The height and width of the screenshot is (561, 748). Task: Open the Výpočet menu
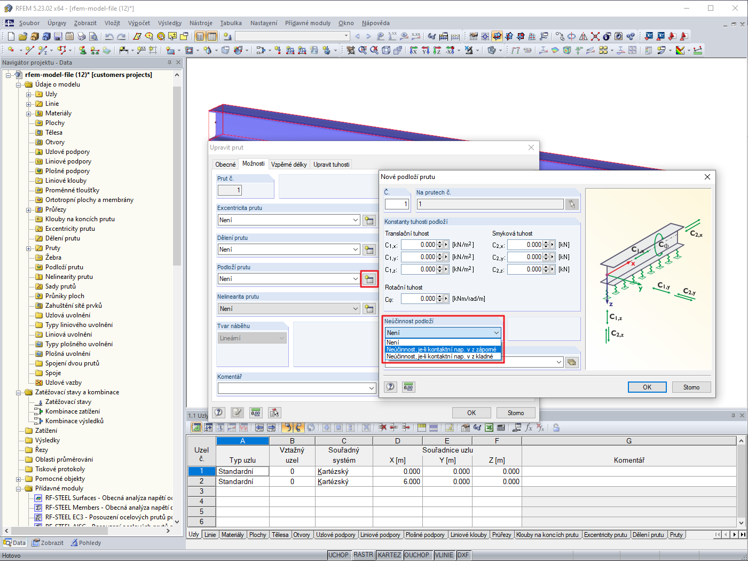(139, 23)
